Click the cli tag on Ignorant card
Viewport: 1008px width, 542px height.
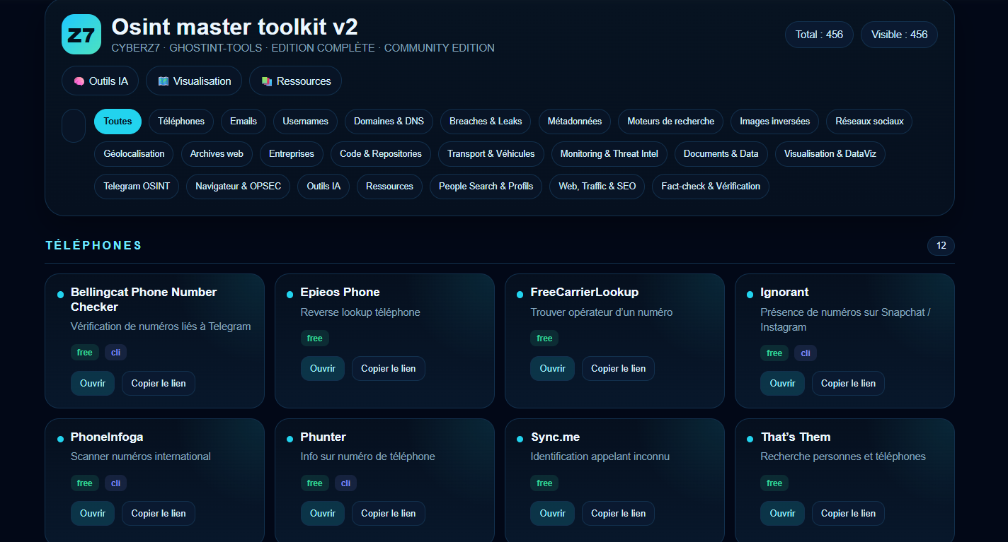click(805, 353)
